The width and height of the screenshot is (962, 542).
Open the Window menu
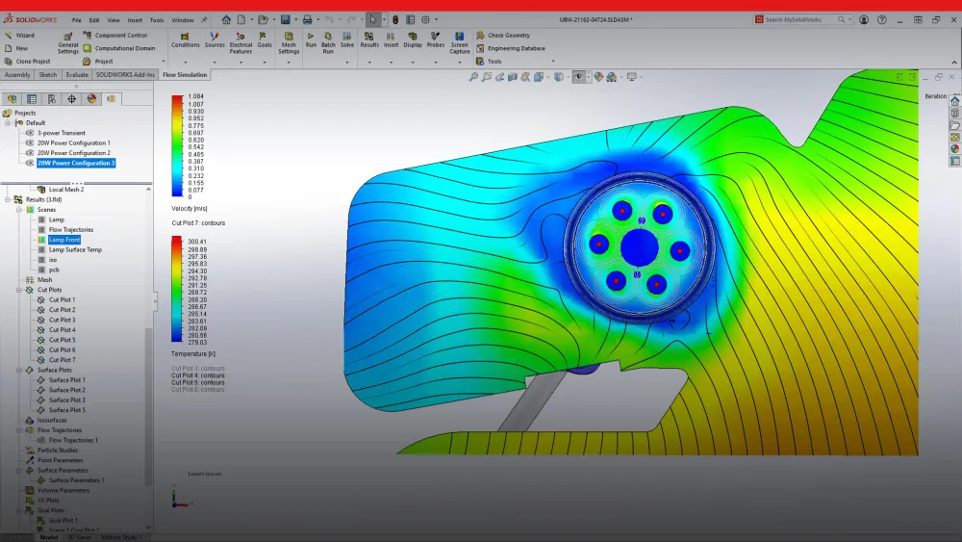pos(182,20)
